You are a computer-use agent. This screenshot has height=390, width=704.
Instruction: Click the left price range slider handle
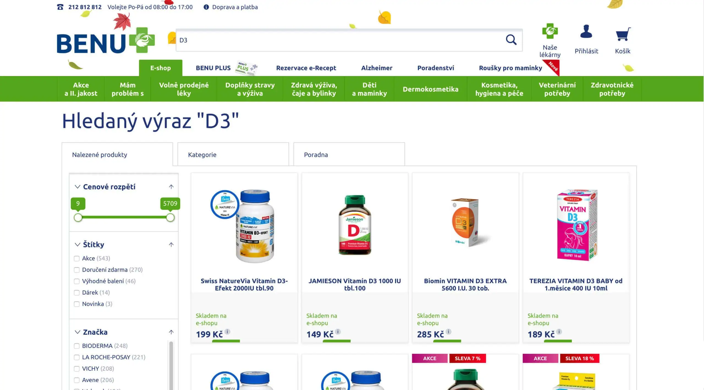(x=78, y=217)
